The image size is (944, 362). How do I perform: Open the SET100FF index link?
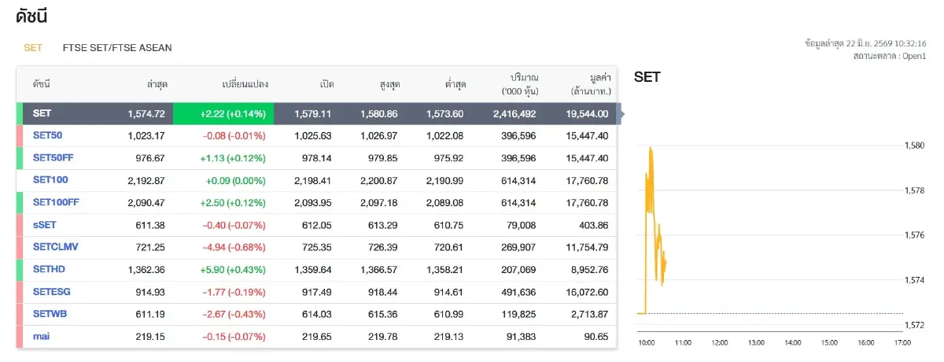pyautogui.click(x=56, y=202)
